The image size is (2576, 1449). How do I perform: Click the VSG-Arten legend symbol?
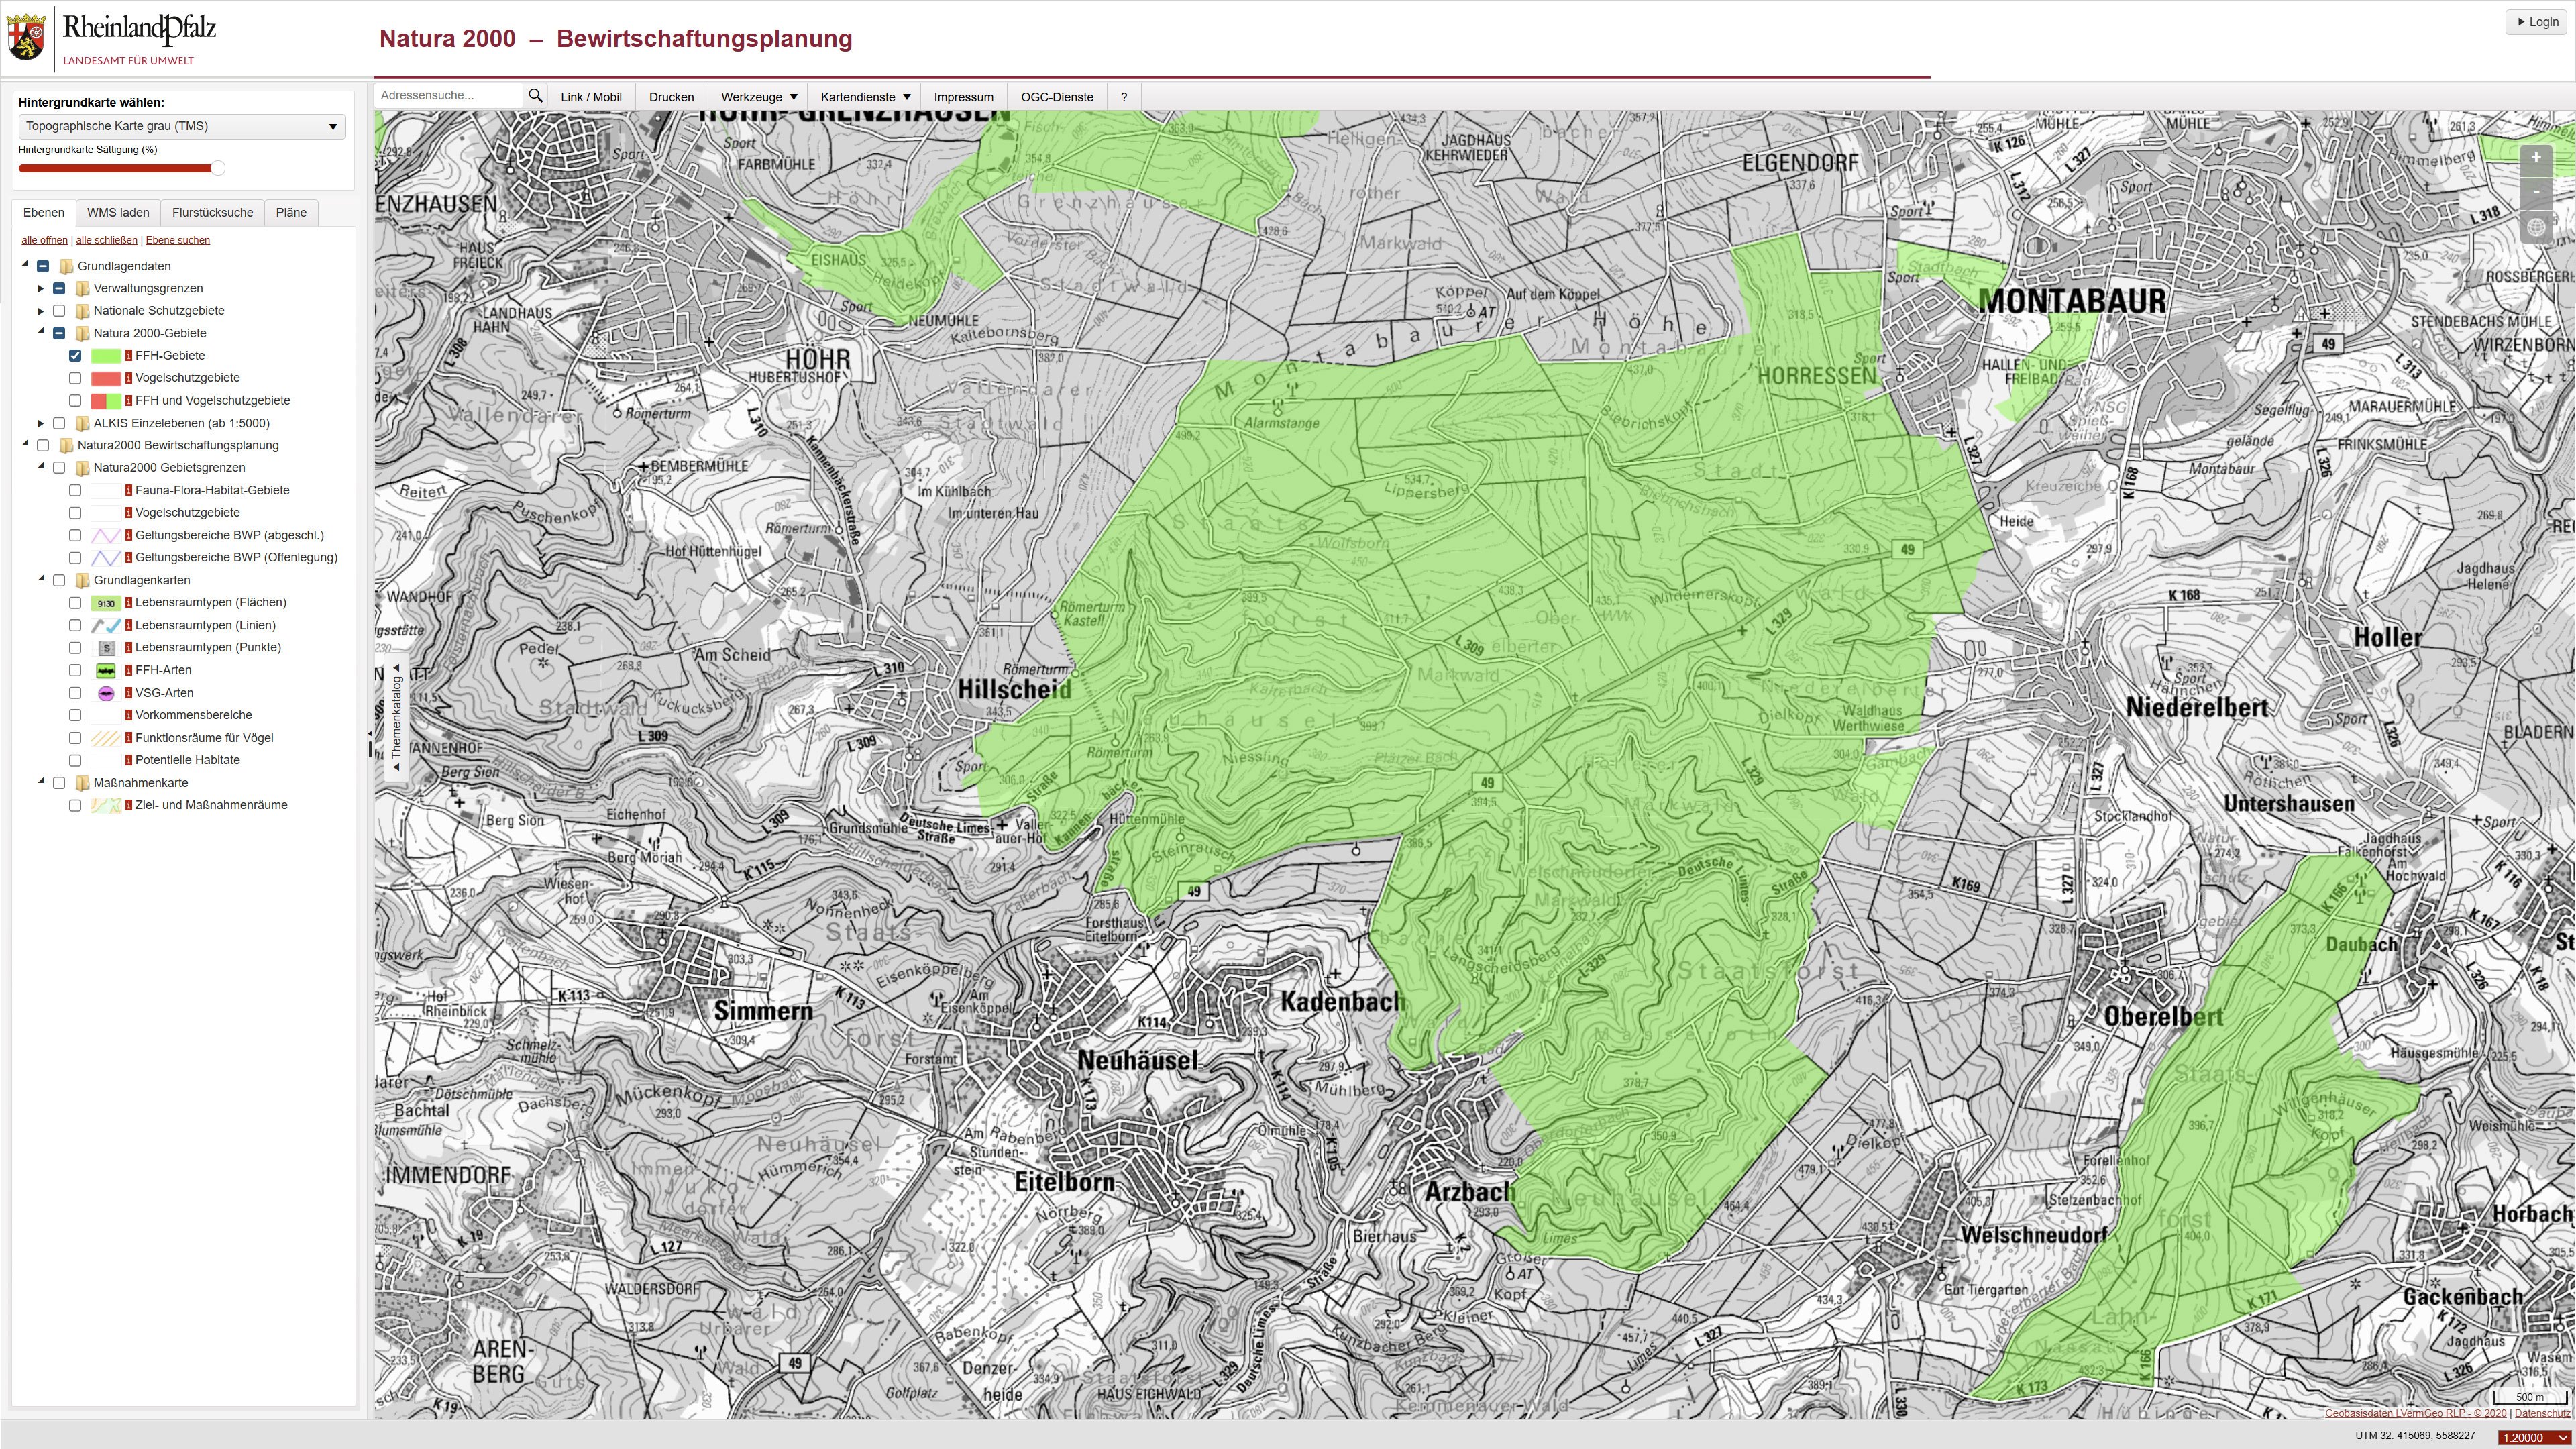106,693
